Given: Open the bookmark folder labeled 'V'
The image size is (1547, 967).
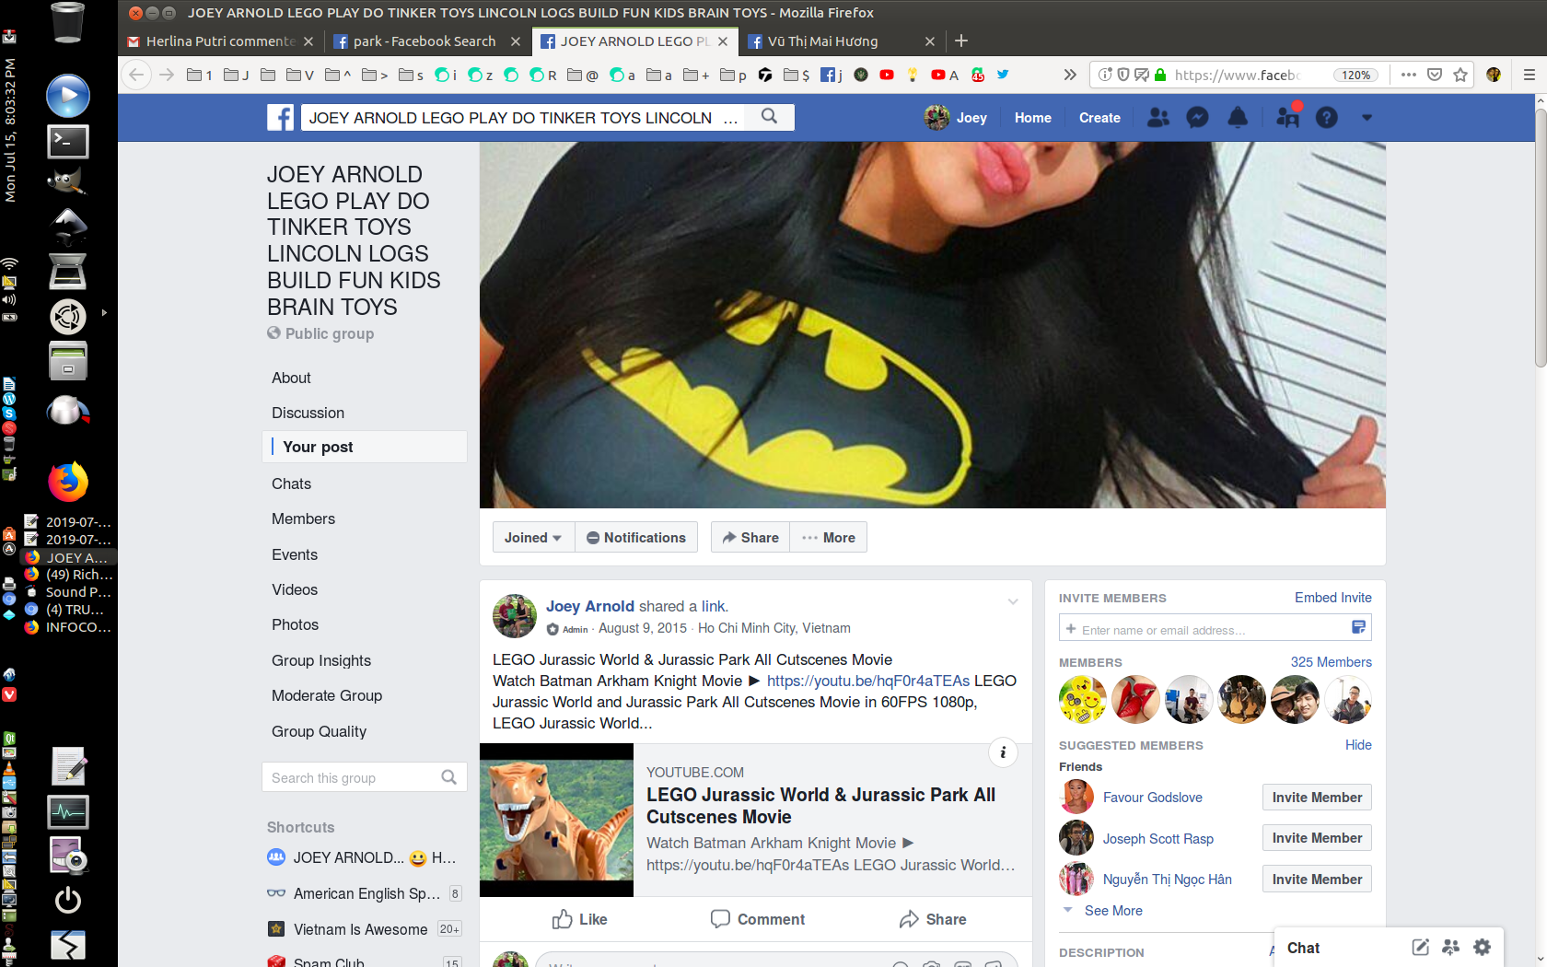Looking at the screenshot, I should click(x=300, y=75).
